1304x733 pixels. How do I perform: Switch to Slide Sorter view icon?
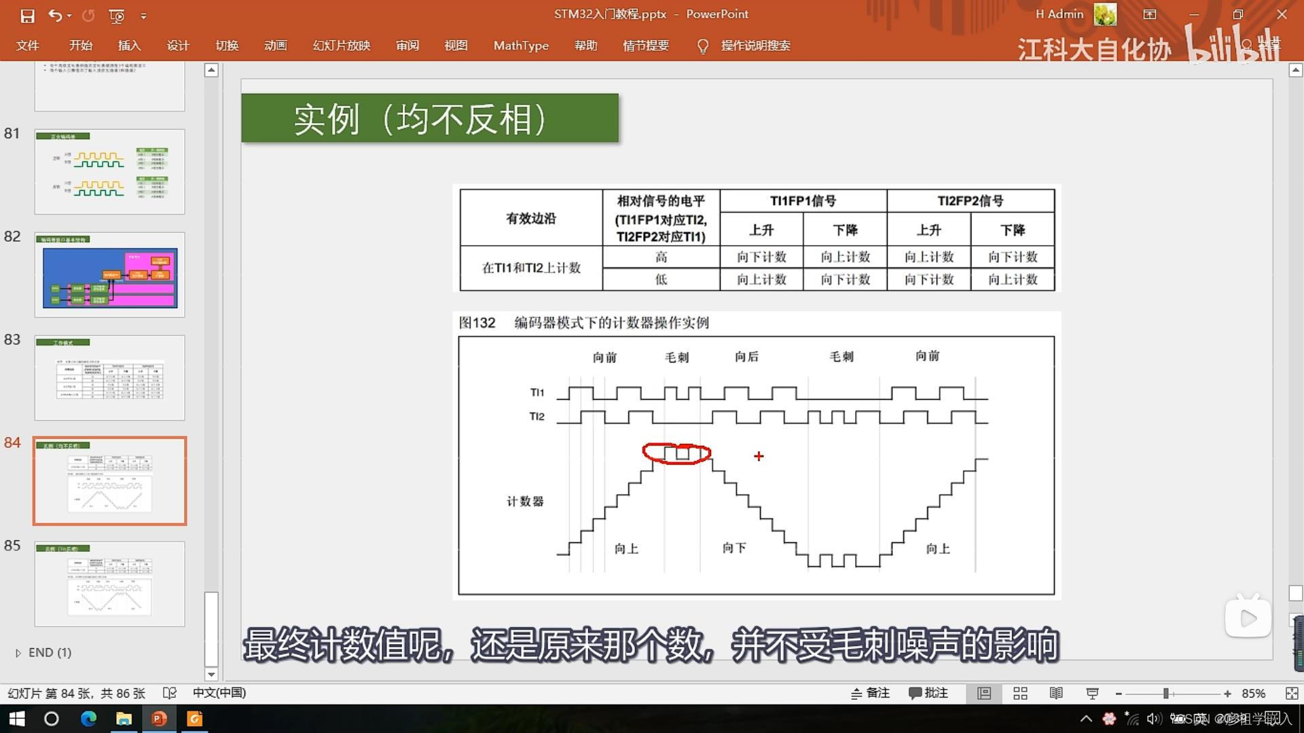click(x=1020, y=693)
